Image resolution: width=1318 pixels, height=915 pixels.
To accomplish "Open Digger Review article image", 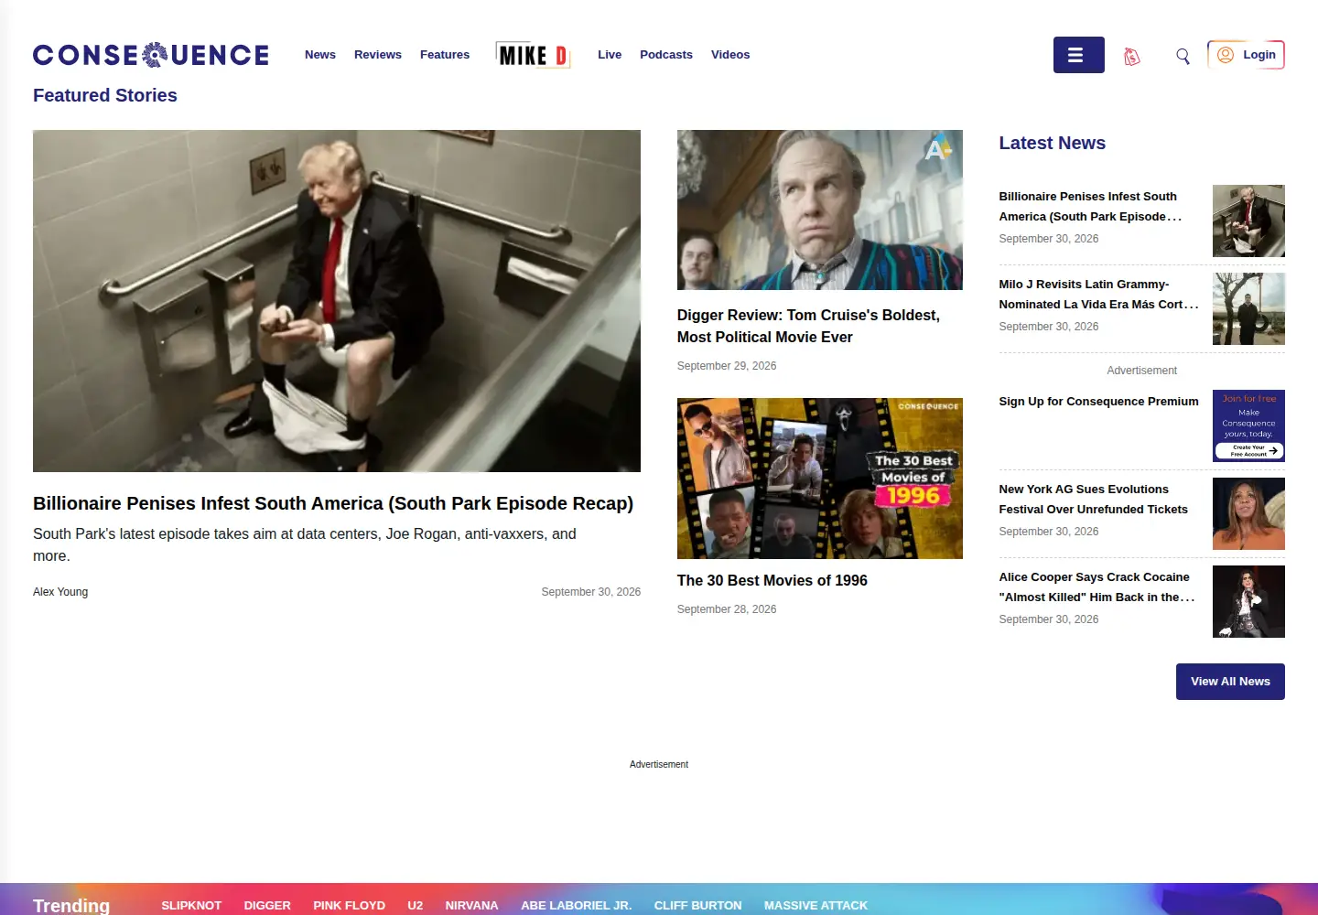I will pos(820,210).
